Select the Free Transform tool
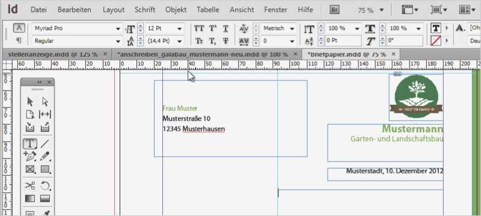Screen dimensions: 481x216 pos(45,186)
